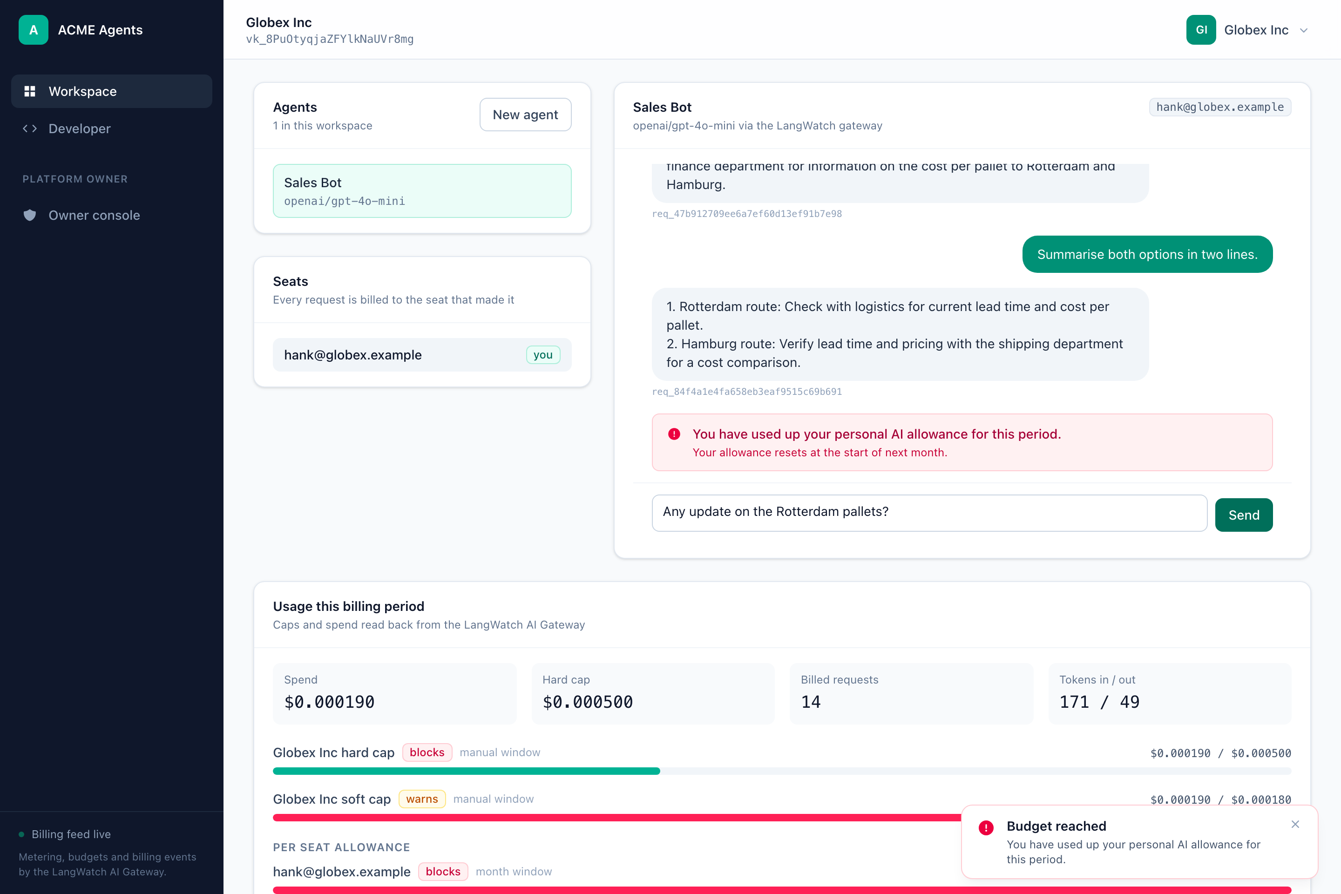The width and height of the screenshot is (1341, 894).
Task: Click the Billed requests value 14
Action: click(x=810, y=702)
